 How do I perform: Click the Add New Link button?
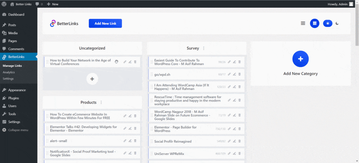105,23
